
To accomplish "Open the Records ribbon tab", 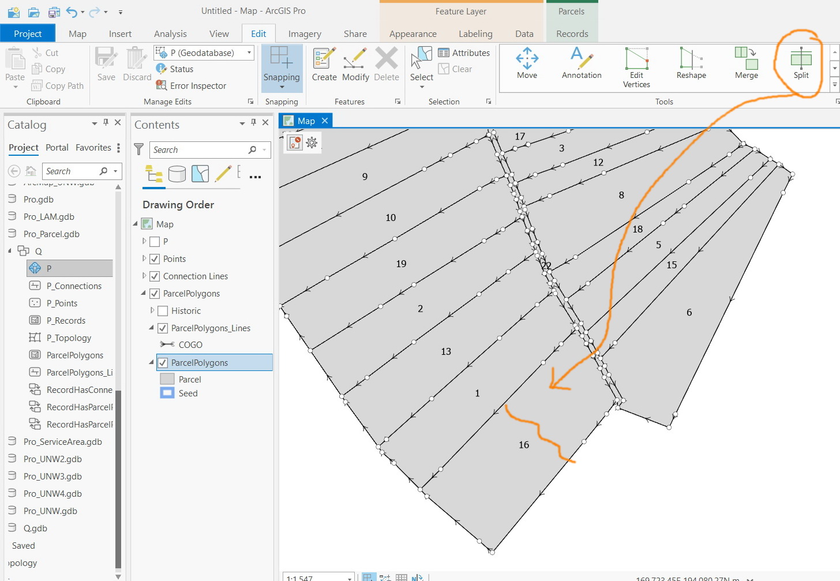I will (x=572, y=33).
